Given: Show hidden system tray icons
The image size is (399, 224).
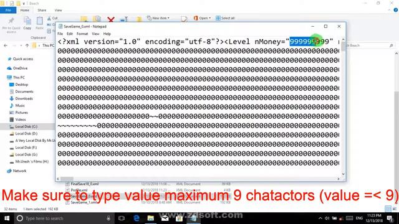Looking at the screenshot, I should tap(320, 218).
